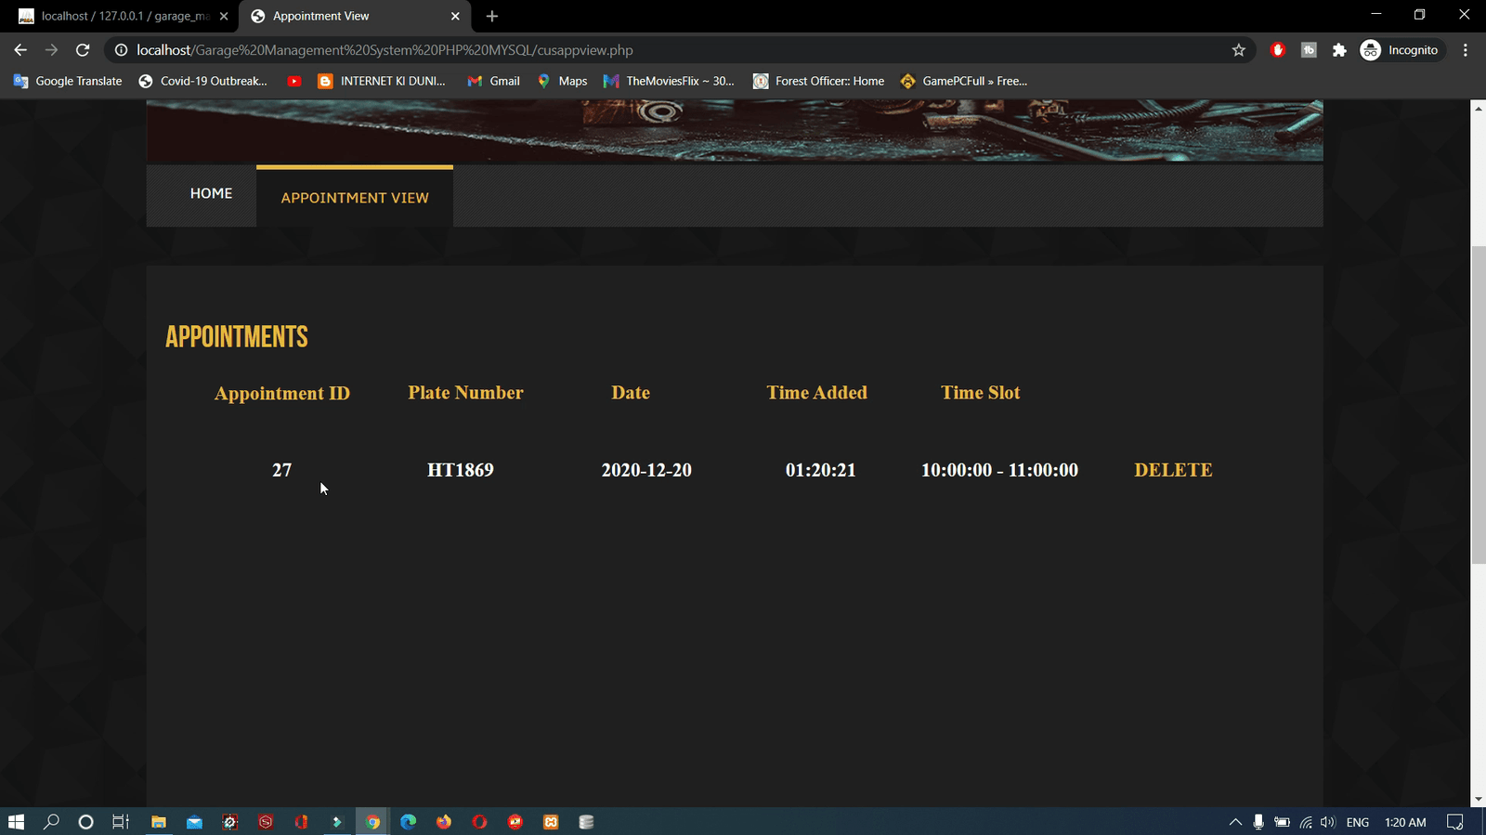This screenshot has width=1486, height=835.
Task: Close the Appointment View browser tab
Action: click(455, 16)
